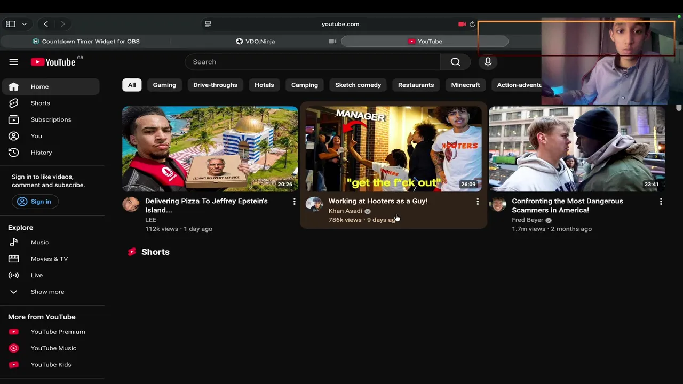Click the YouTube search input field
This screenshot has height=384, width=683.
pyautogui.click(x=313, y=62)
